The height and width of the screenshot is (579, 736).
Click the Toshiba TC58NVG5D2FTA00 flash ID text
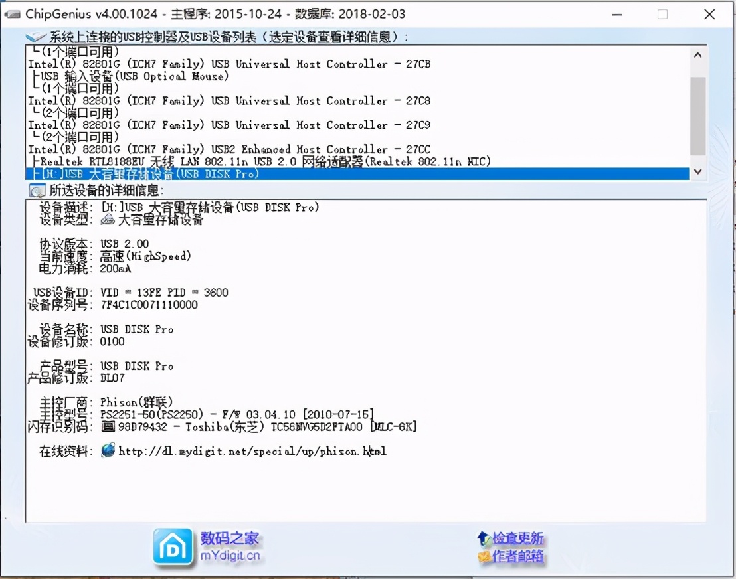pyautogui.click(x=266, y=426)
